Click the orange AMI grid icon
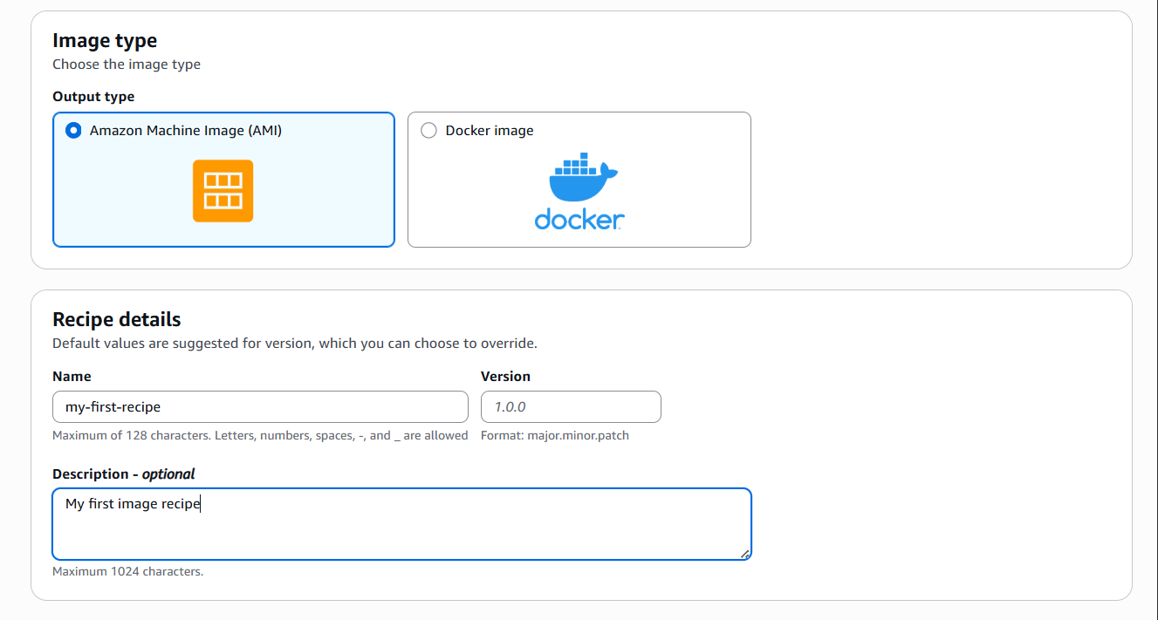This screenshot has height=620, width=1158. tap(223, 191)
